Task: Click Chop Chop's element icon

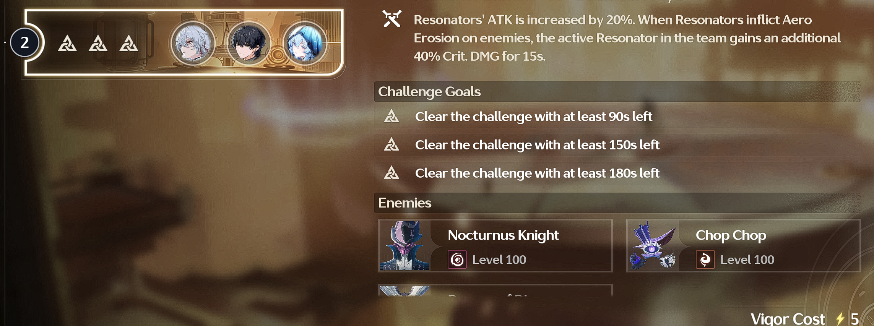Action: pos(705,260)
